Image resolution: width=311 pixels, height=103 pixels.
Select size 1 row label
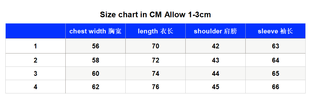(x=35, y=46)
